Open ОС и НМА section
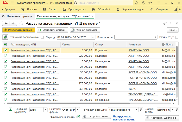 [x=101, y=10]
